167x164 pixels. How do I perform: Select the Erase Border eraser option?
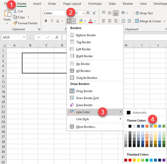coord(81,105)
